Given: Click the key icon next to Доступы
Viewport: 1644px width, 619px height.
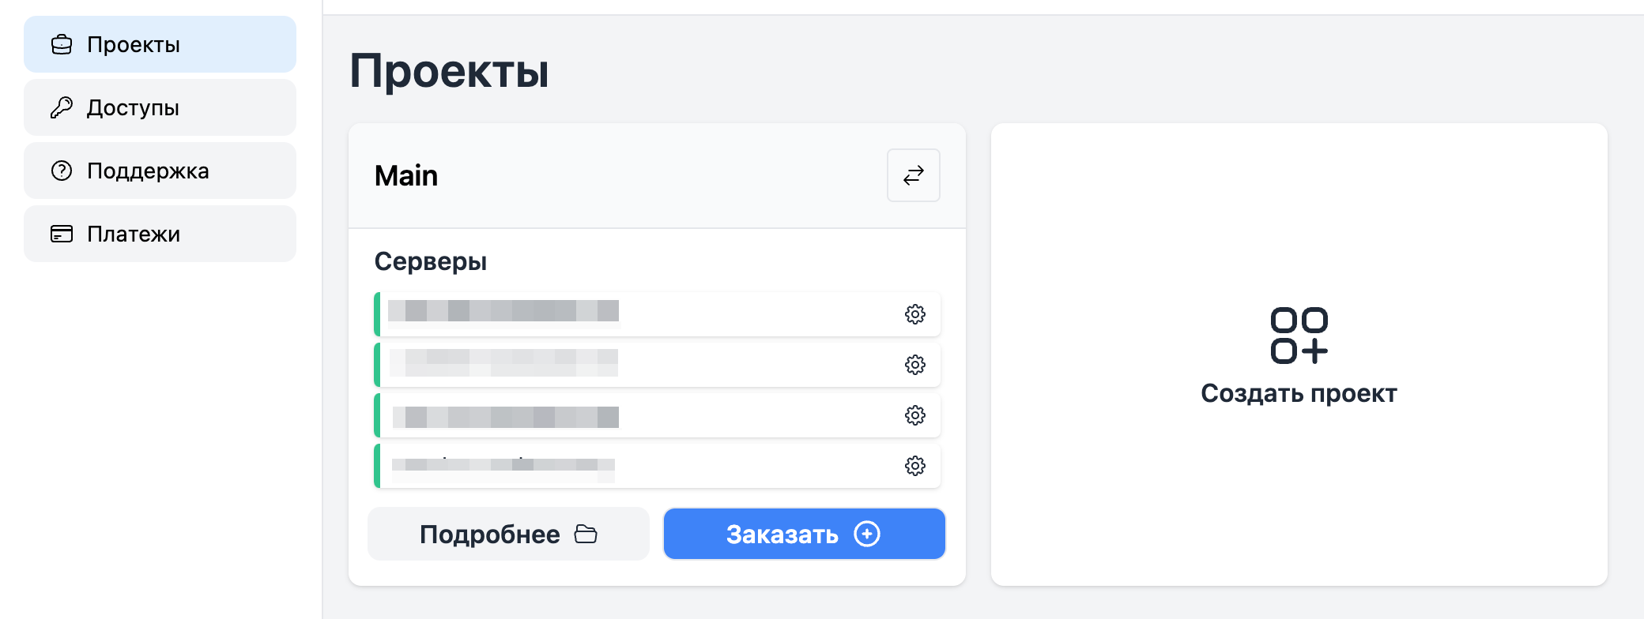Looking at the screenshot, I should [x=62, y=107].
